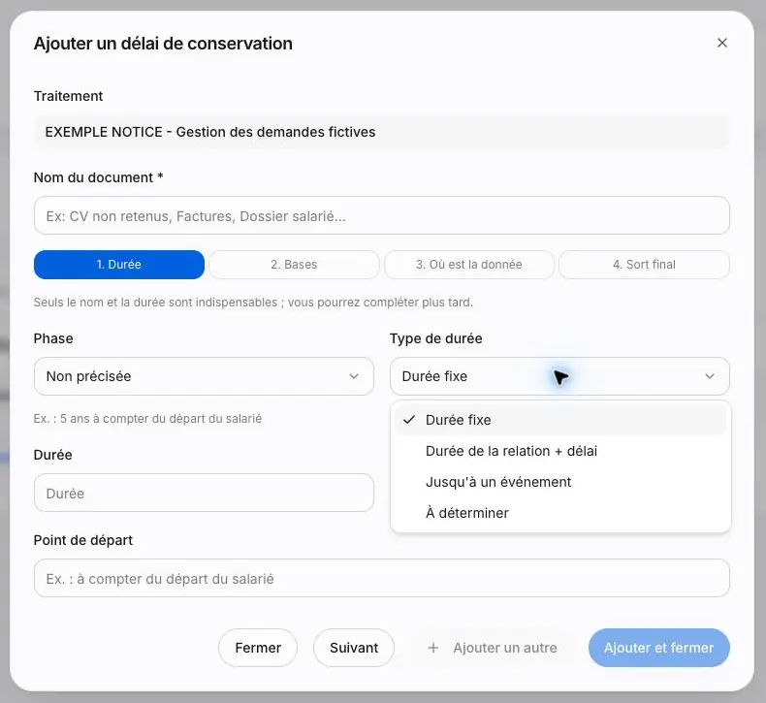Click example text '5 ans à compter'

pos(147,419)
